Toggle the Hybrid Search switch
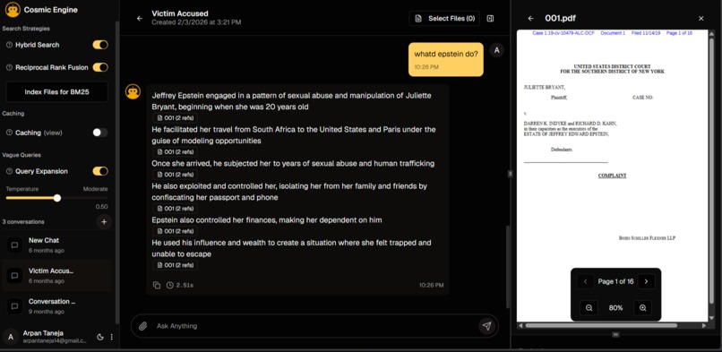 [100, 45]
